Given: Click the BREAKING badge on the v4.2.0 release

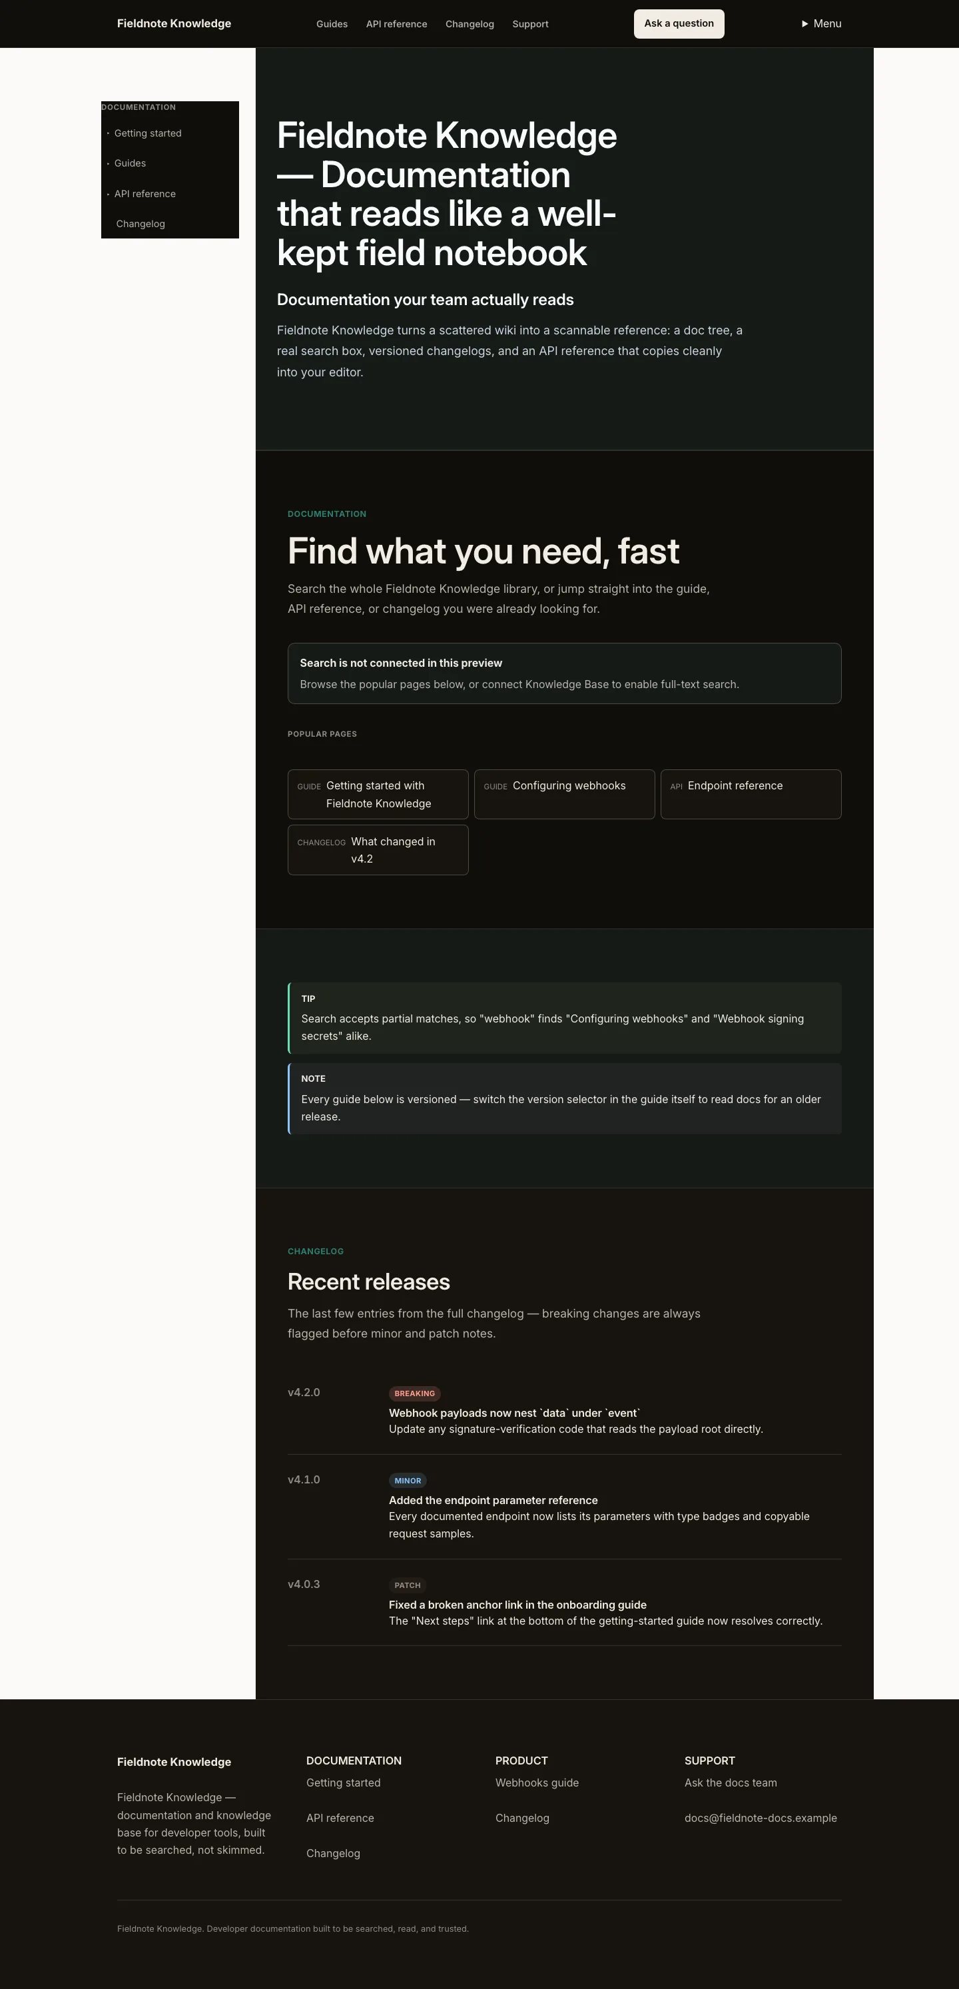Looking at the screenshot, I should (x=415, y=1393).
